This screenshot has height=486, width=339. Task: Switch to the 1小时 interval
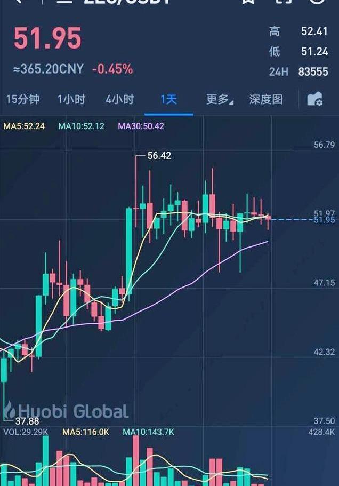tap(71, 99)
